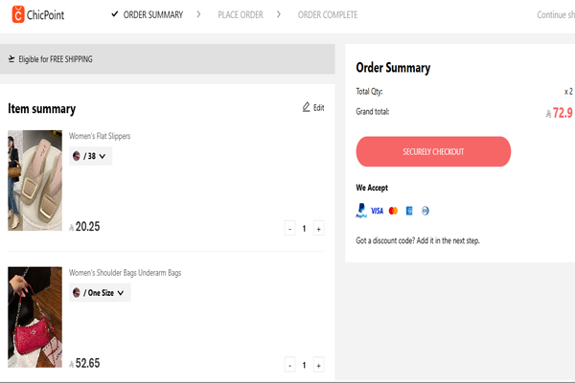
Task: Increase quantity of Women's Flat Slippers
Action: tap(319, 228)
